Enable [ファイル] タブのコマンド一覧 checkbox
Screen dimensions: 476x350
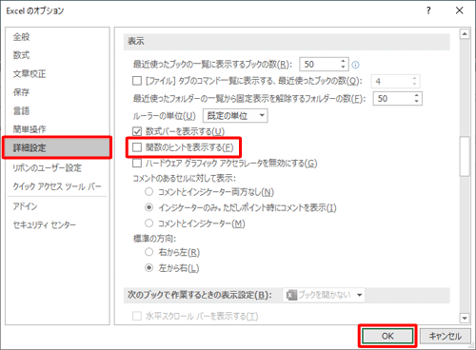(137, 81)
